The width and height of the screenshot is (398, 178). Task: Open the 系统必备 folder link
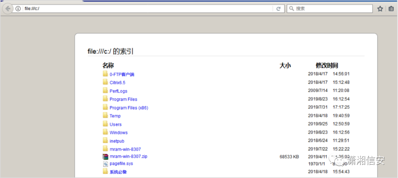coord(118,172)
